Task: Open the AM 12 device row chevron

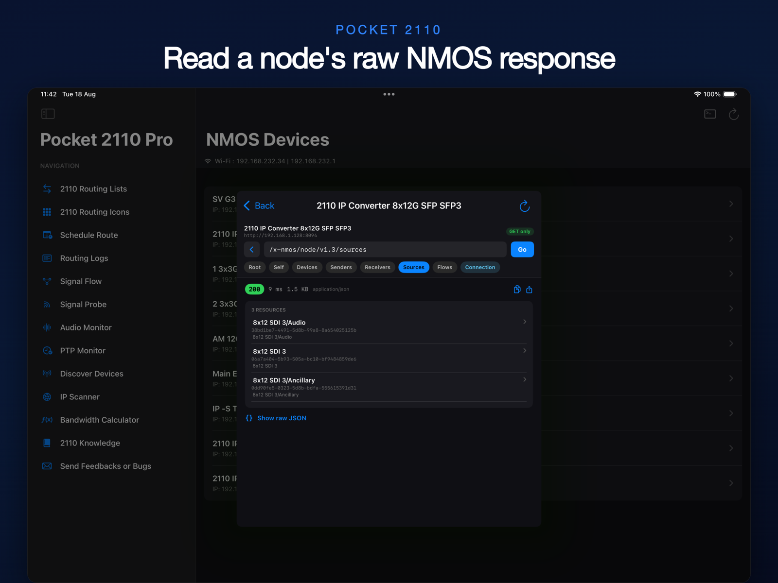Action: [x=731, y=343]
